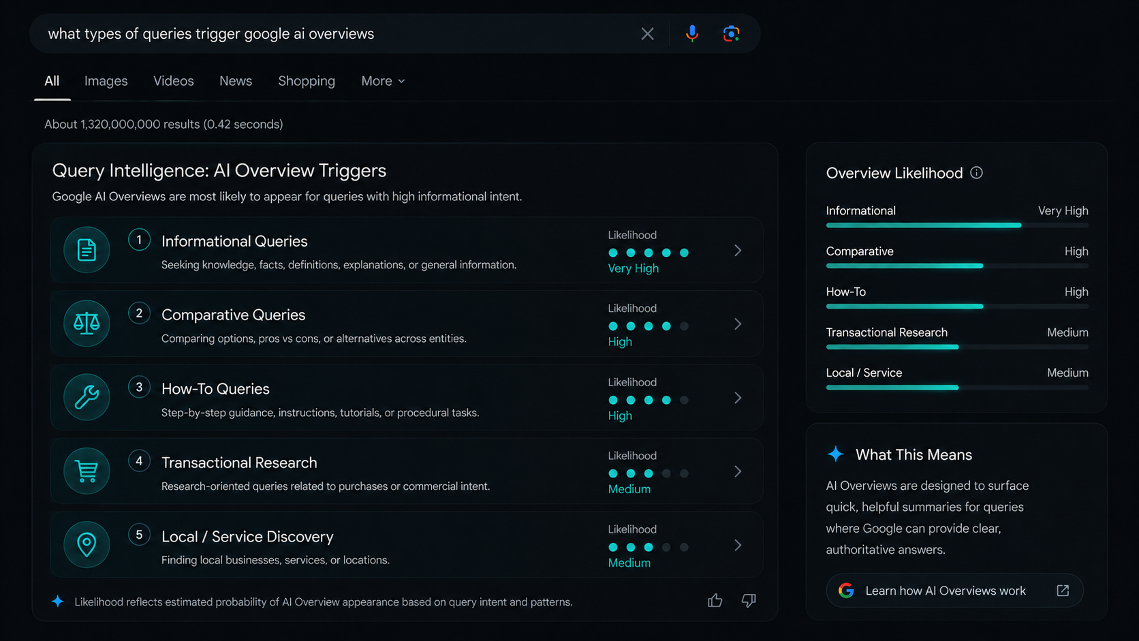
Task: Open the Transactional Research title
Action: (x=239, y=463)
